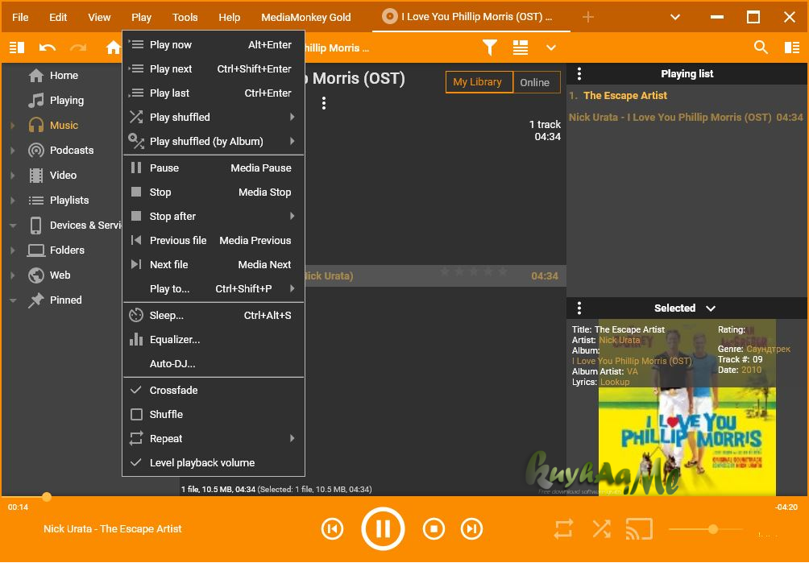Viewport: 809px width, 563px height.
Task: Toggle the right panel icon
Action: click(x=792, y=48)
